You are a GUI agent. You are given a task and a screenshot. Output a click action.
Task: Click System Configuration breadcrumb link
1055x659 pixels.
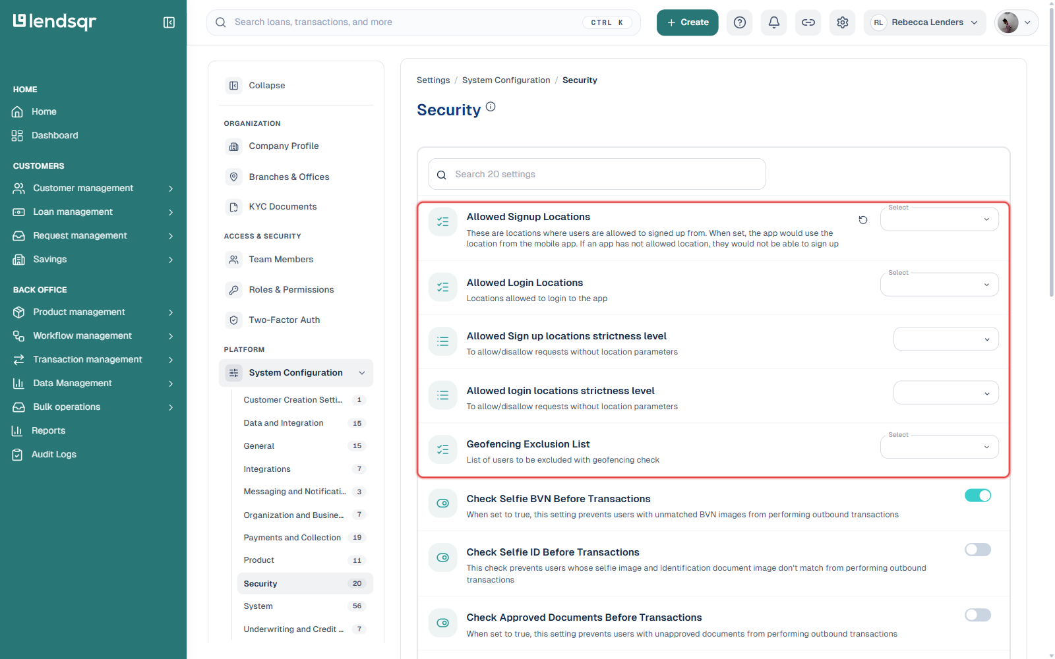pyautogui.click(x=506, y=80)
